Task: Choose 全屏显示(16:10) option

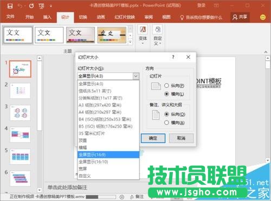Action: pyautogui.click(x=108, y=161)
